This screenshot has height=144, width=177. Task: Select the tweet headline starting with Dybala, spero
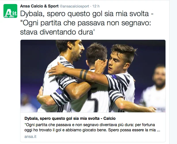[87, 14]
